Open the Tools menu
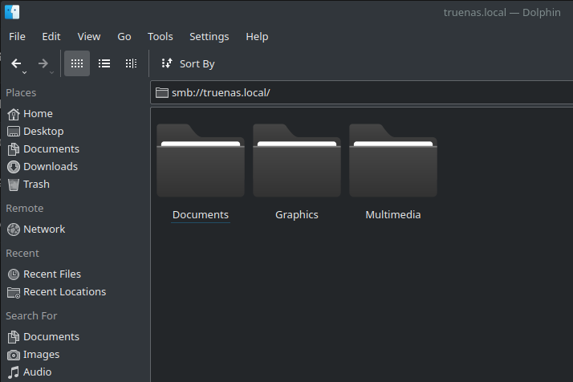This screenshot has width=573, height=382. tap(160, 37)
